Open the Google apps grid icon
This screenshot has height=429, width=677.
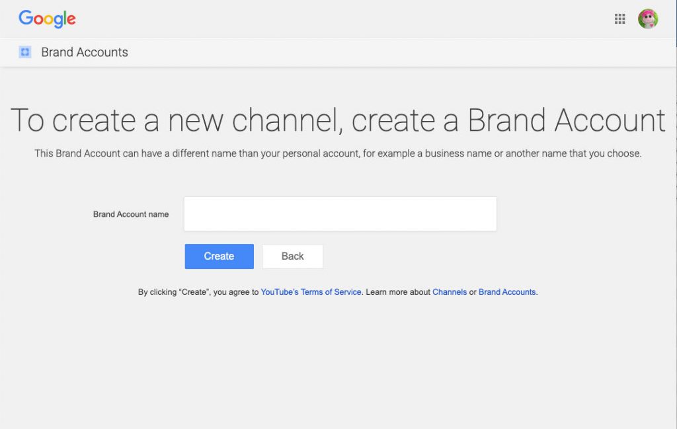tap(619, 19)
